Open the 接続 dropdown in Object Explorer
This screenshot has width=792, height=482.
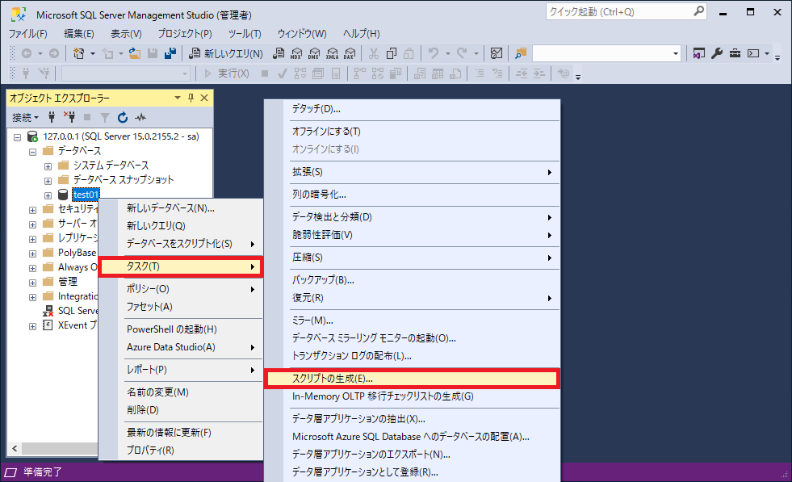(25, 117)
